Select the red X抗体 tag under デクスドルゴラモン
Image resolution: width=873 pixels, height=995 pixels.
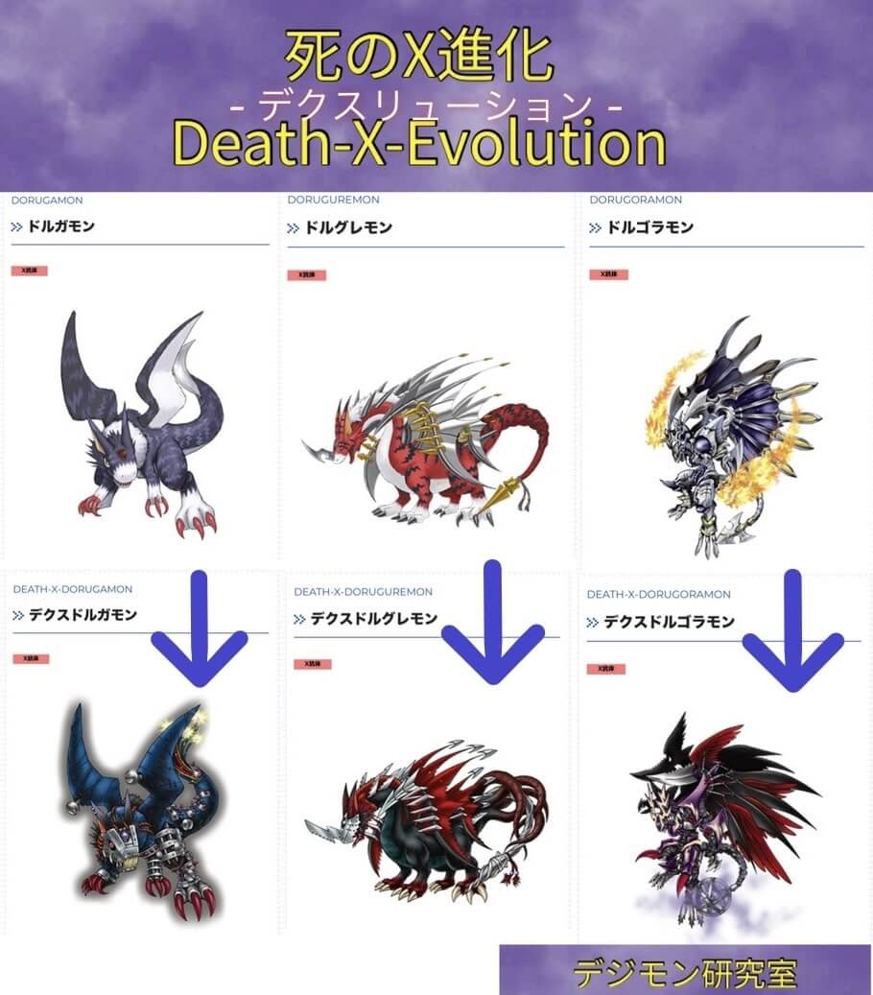click(606, 669)
